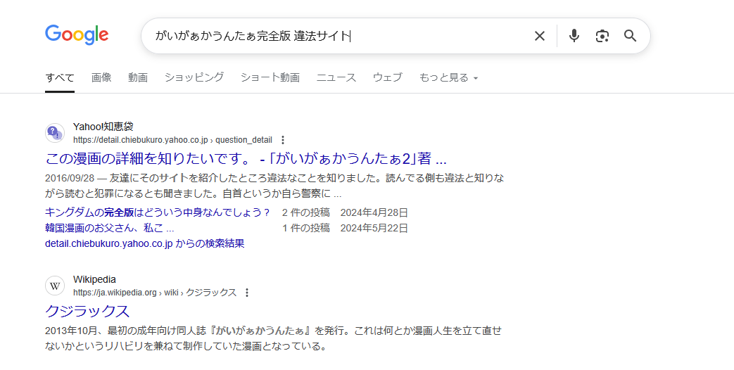Click the date 2024年5月22日
This screenshot has width=734, height=370.
(x=374, y=229)
